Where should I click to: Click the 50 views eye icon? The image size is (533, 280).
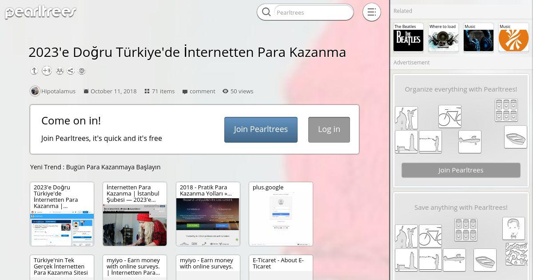point(225,91)
